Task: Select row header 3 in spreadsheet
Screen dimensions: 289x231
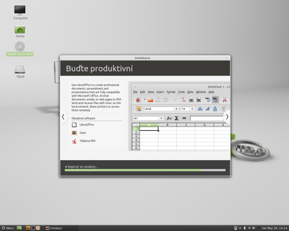Action: coord(136,136)
